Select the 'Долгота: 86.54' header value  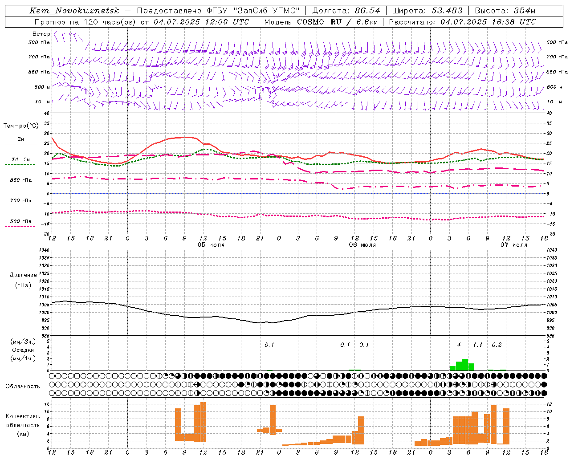point(346,11)
